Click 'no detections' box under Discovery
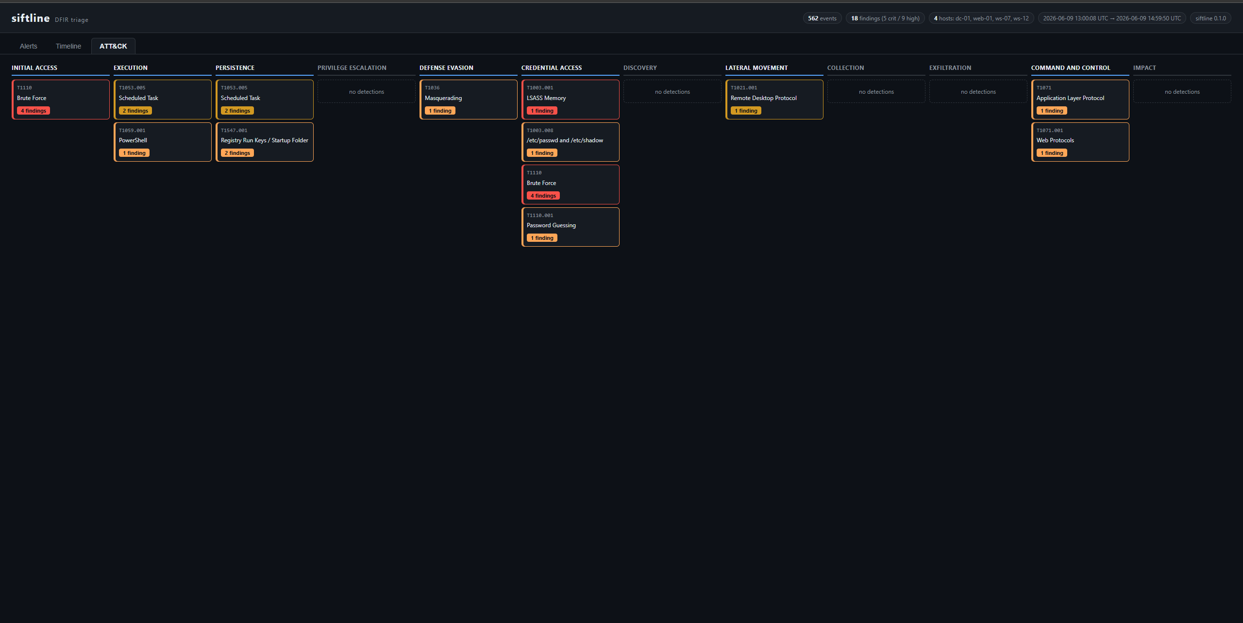This screenshot has width=1243, height=623. [672, 91]
